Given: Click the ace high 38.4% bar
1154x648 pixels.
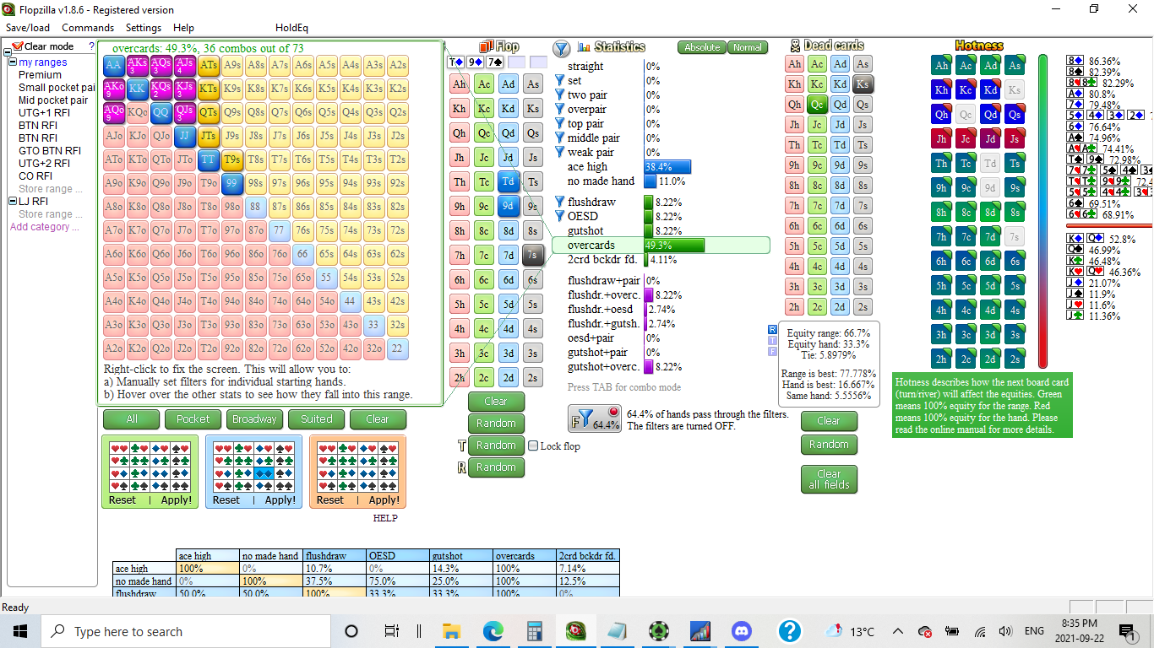Looking at the screenshot, I should click(x=667, y=167).
